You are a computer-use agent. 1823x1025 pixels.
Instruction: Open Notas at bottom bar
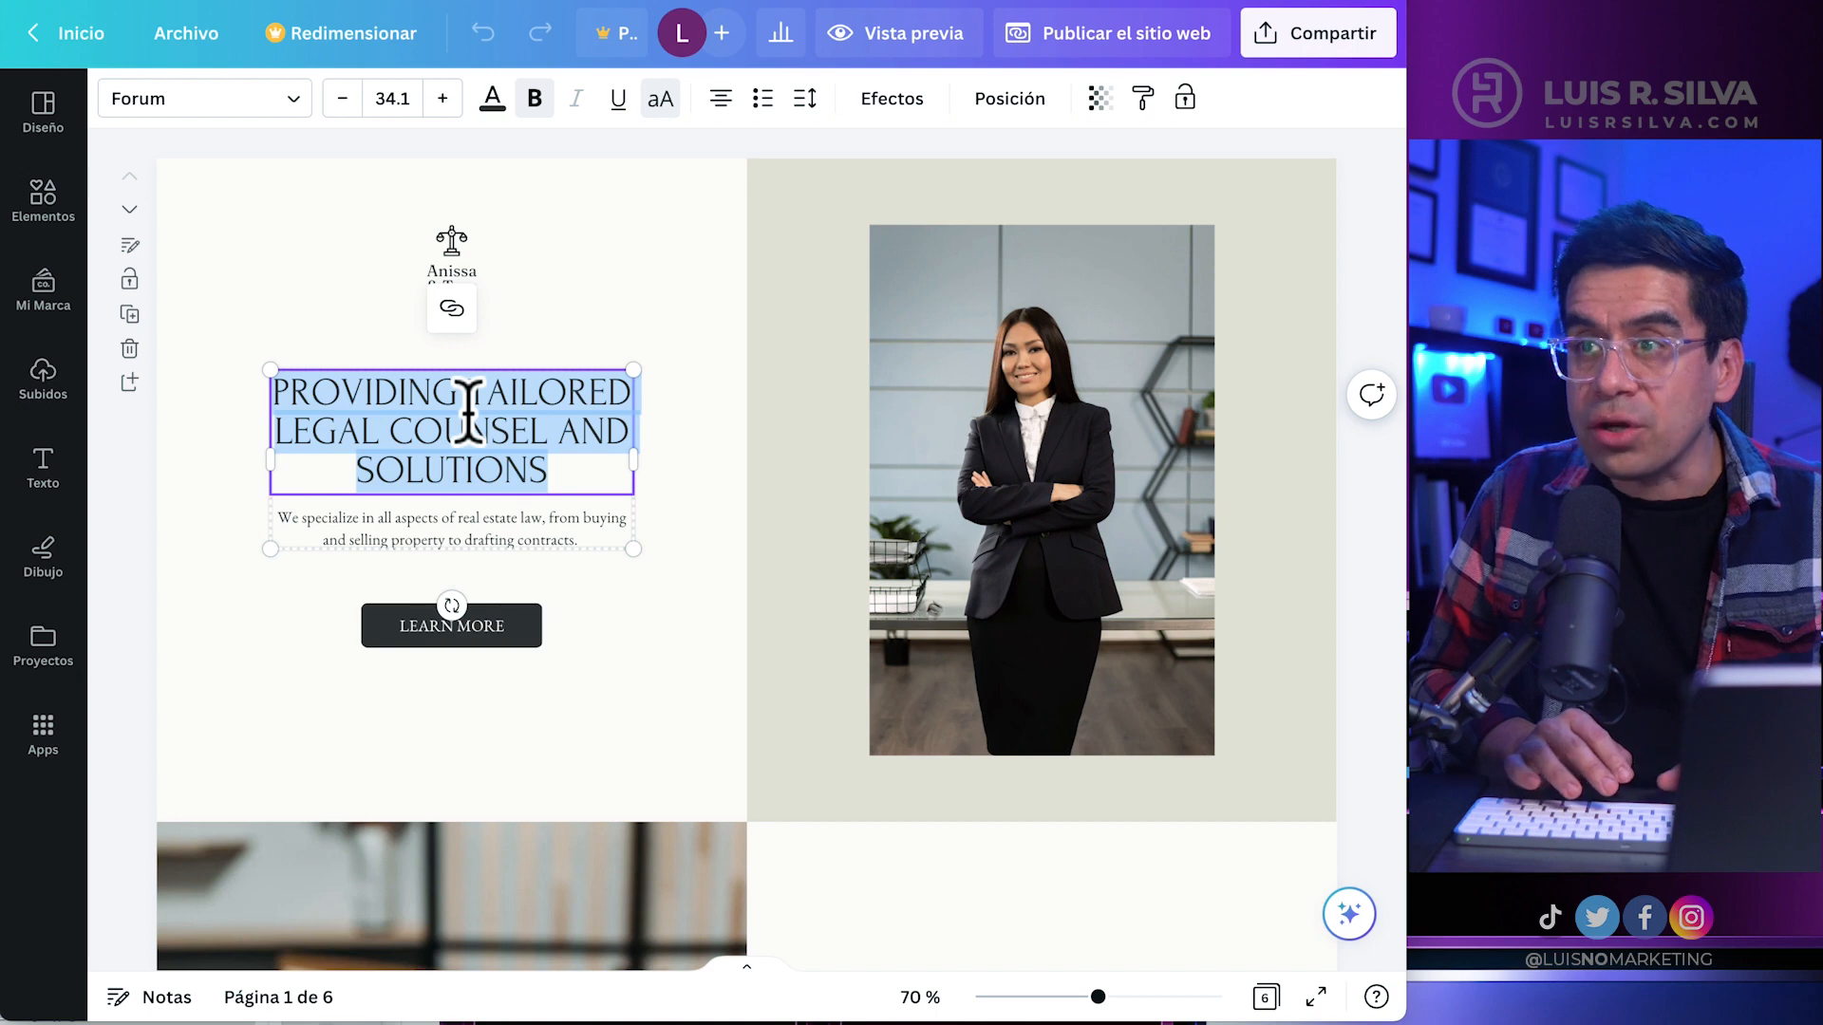coord(149,997)
